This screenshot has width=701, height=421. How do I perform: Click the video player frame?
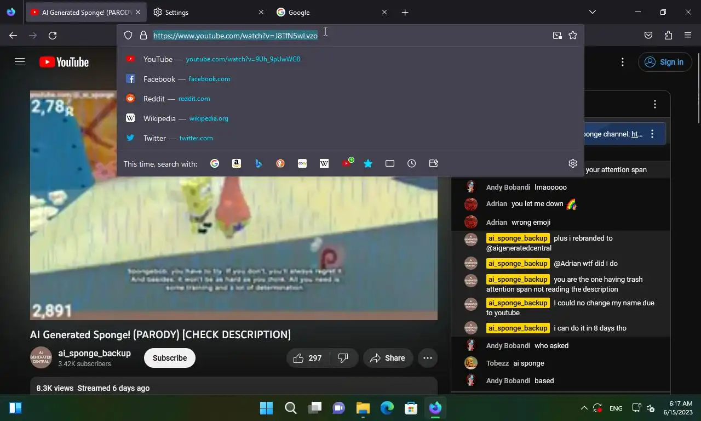[x=234, y=205]
